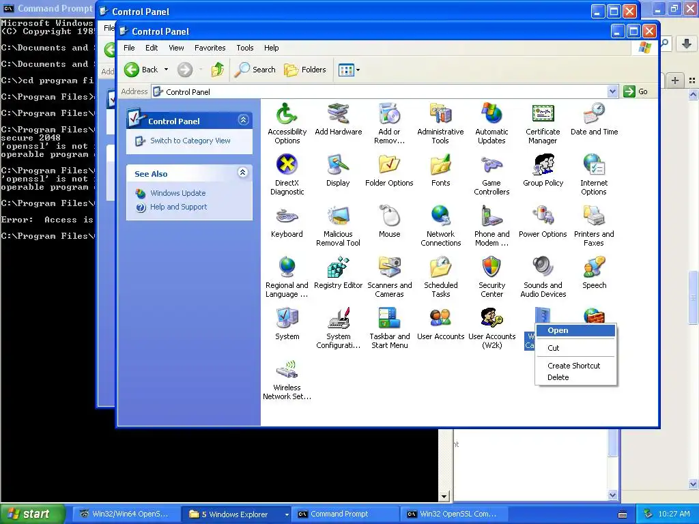This screenshot has height=524, width=699.
Task: Open the File menu
Action: coord(129,48)
